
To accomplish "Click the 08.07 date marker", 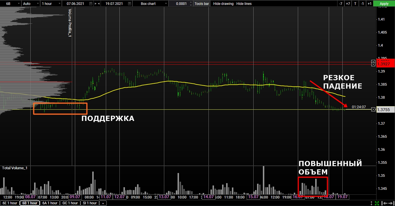I will (x=31, y=197).
